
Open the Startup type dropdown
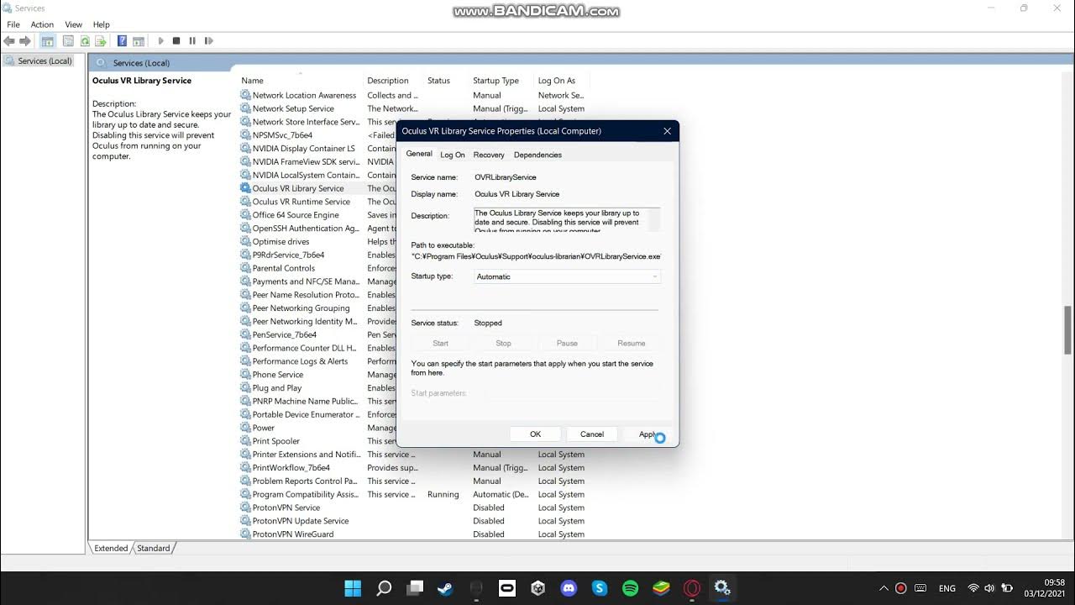(x=568, y=276)
